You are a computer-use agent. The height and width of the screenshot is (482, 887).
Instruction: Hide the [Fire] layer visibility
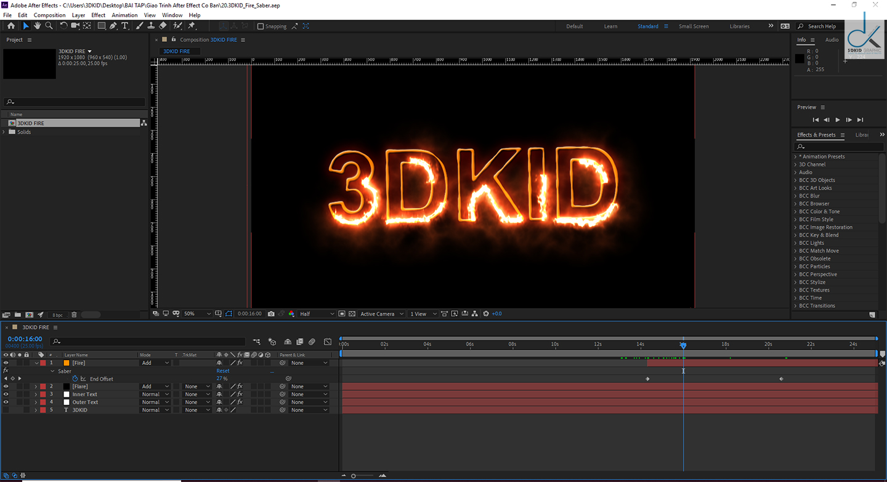point(6,363)
